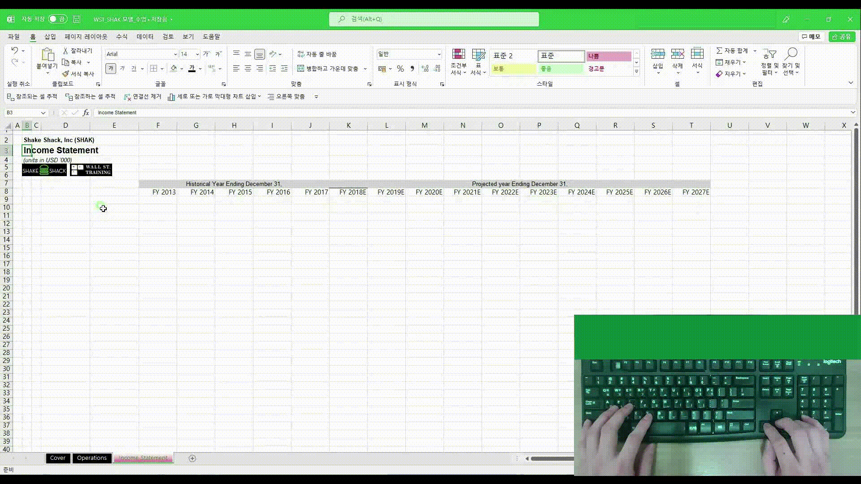Viewport: 861px width, 484px height.
Task: Click Trace Precedents (참조되는 셀 추적)
Action: [x=32, y=96]
